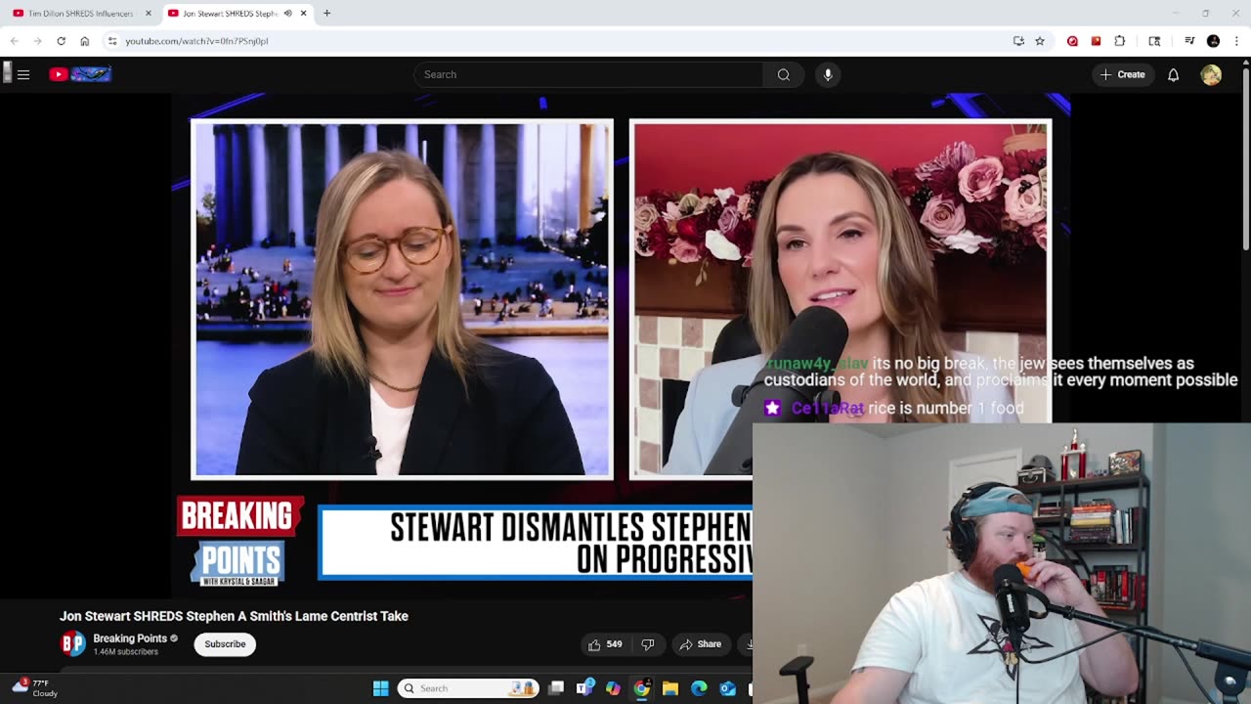
Task: View site information icon in address bar
Action: 112,41
